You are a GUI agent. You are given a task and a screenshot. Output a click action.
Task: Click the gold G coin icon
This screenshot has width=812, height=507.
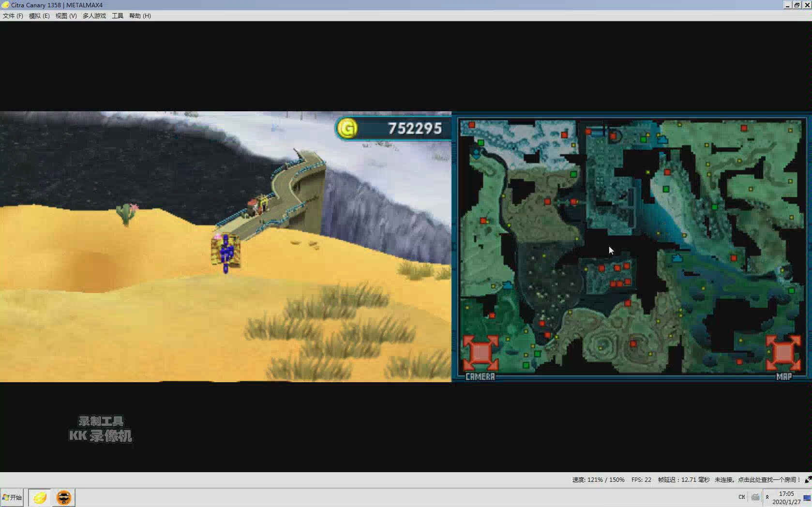pos(347,128)
